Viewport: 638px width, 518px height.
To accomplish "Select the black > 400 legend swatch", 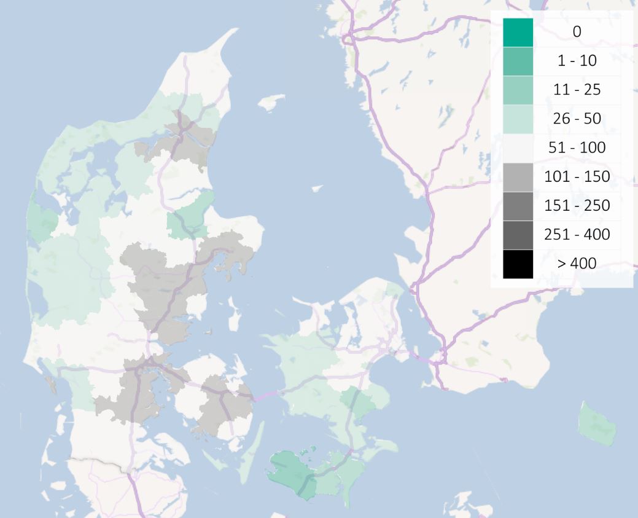I will coord(518,264).
